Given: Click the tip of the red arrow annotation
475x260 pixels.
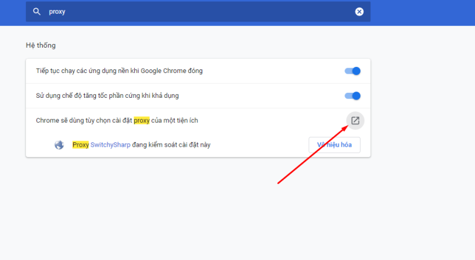Looking at the screenshot, I should 346,126.
